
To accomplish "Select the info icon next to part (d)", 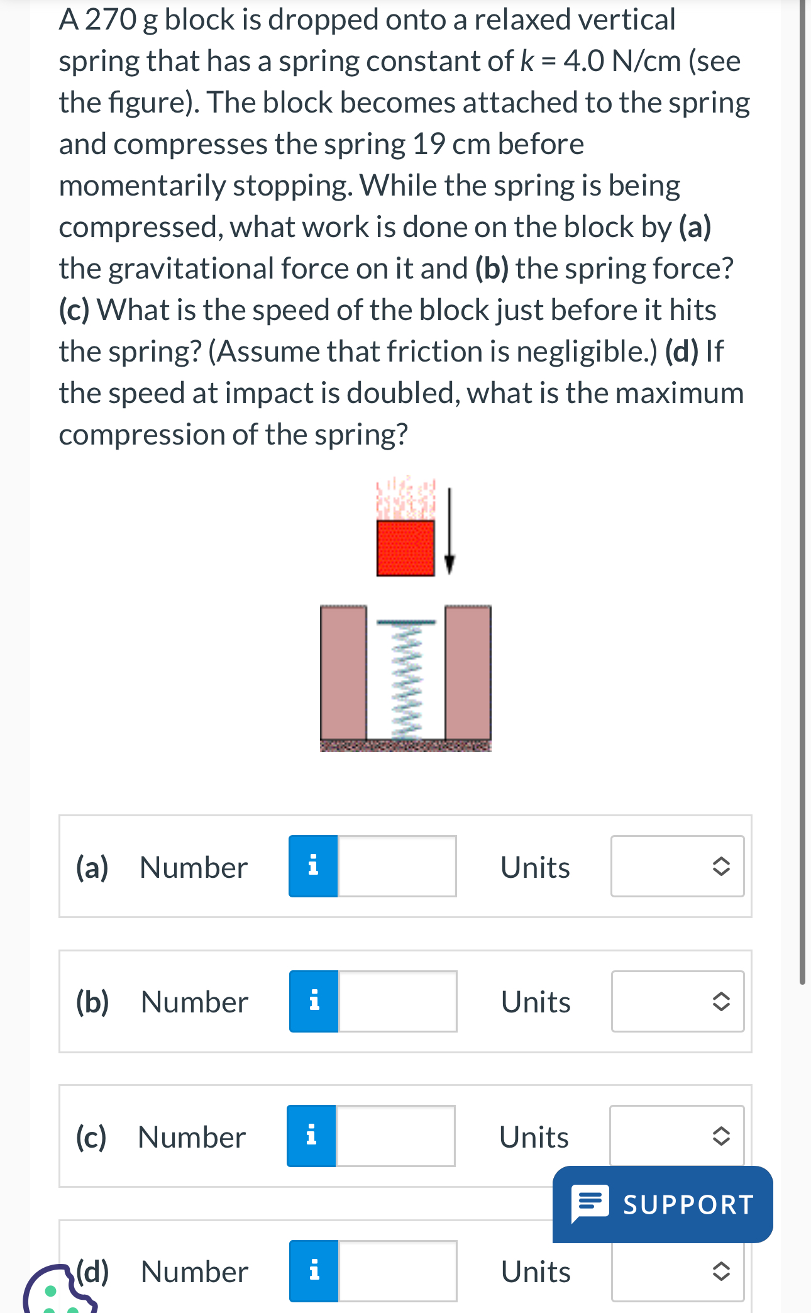I will coord(312,1272).
